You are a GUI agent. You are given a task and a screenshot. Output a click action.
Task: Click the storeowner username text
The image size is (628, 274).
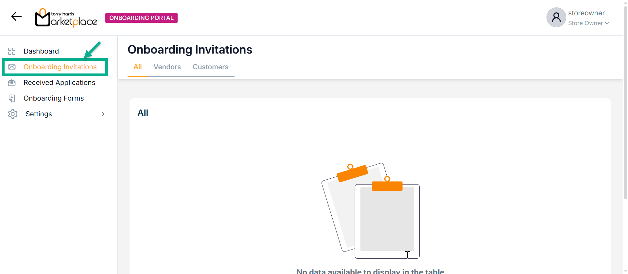[586, 13]
